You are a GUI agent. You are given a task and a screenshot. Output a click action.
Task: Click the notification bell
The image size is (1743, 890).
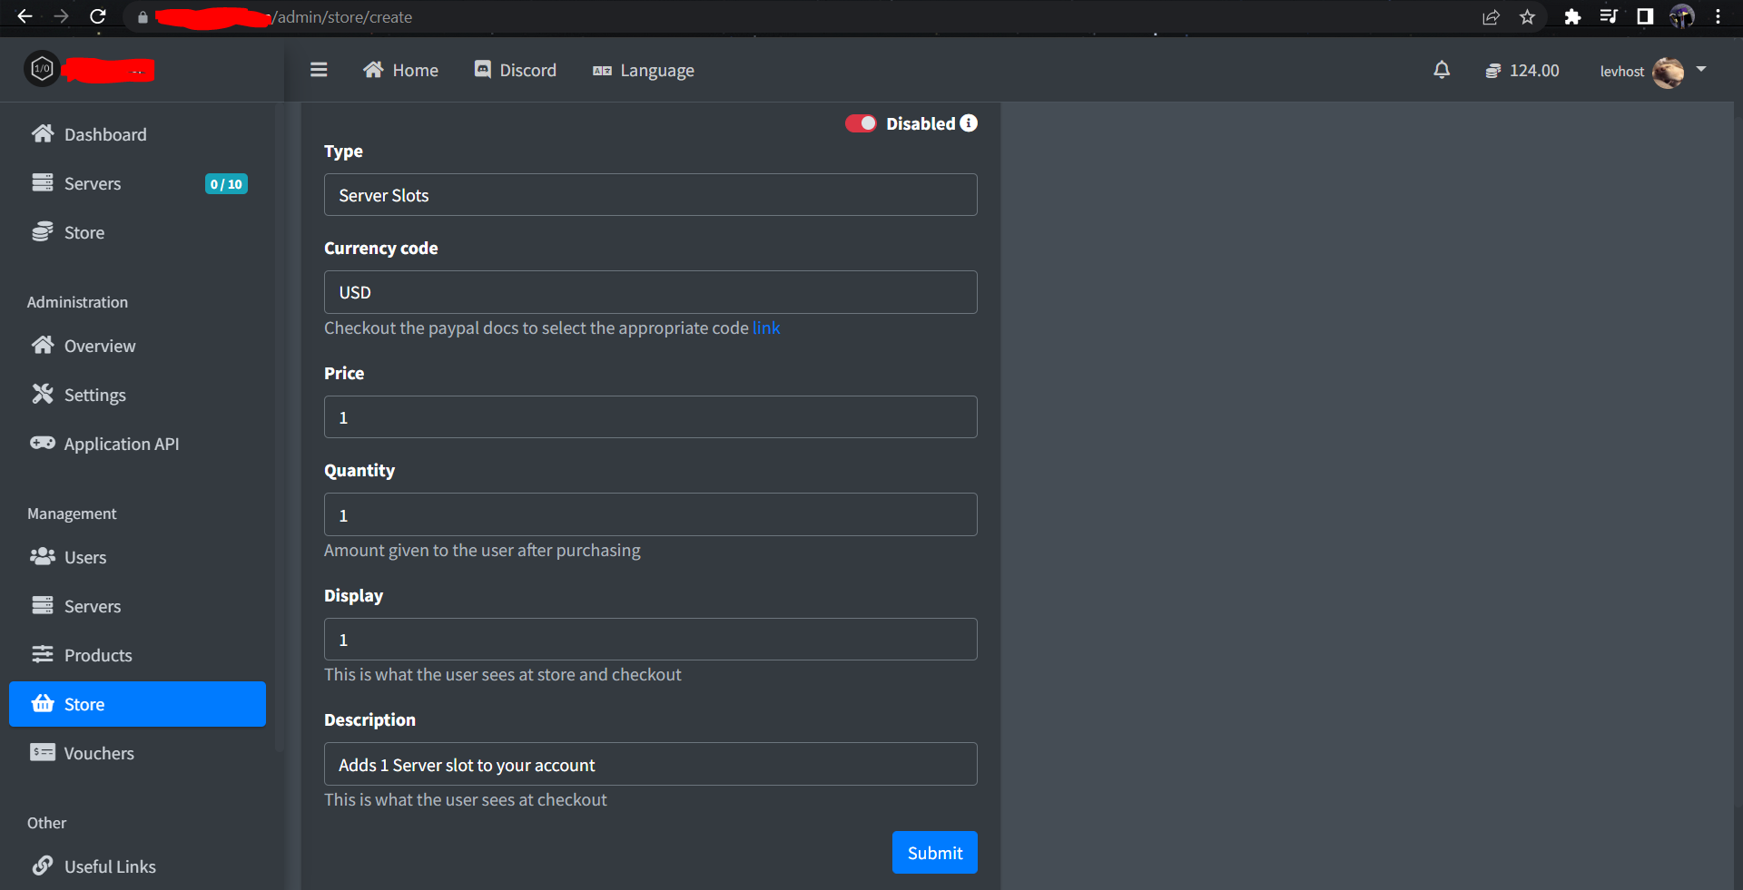pos(1442,70)
